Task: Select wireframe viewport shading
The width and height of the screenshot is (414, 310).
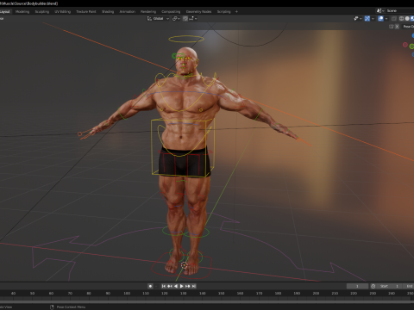Action: (401, 18)
